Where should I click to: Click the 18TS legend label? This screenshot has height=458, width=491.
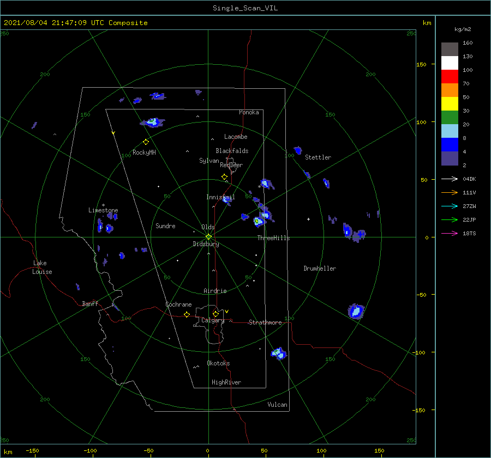pos(469,233)
